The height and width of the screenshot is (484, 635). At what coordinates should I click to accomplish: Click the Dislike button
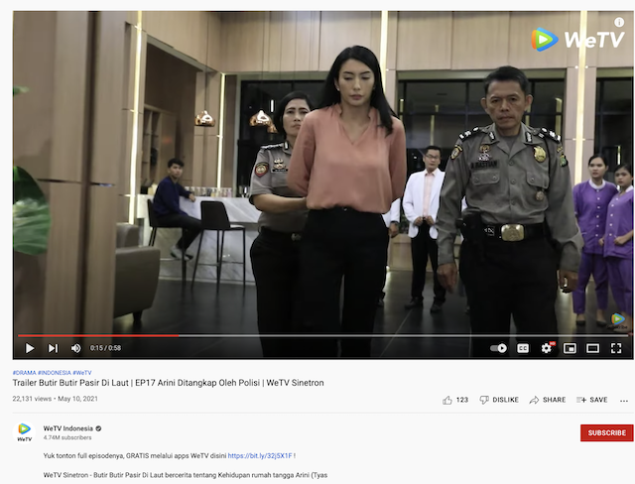[499, 400]
